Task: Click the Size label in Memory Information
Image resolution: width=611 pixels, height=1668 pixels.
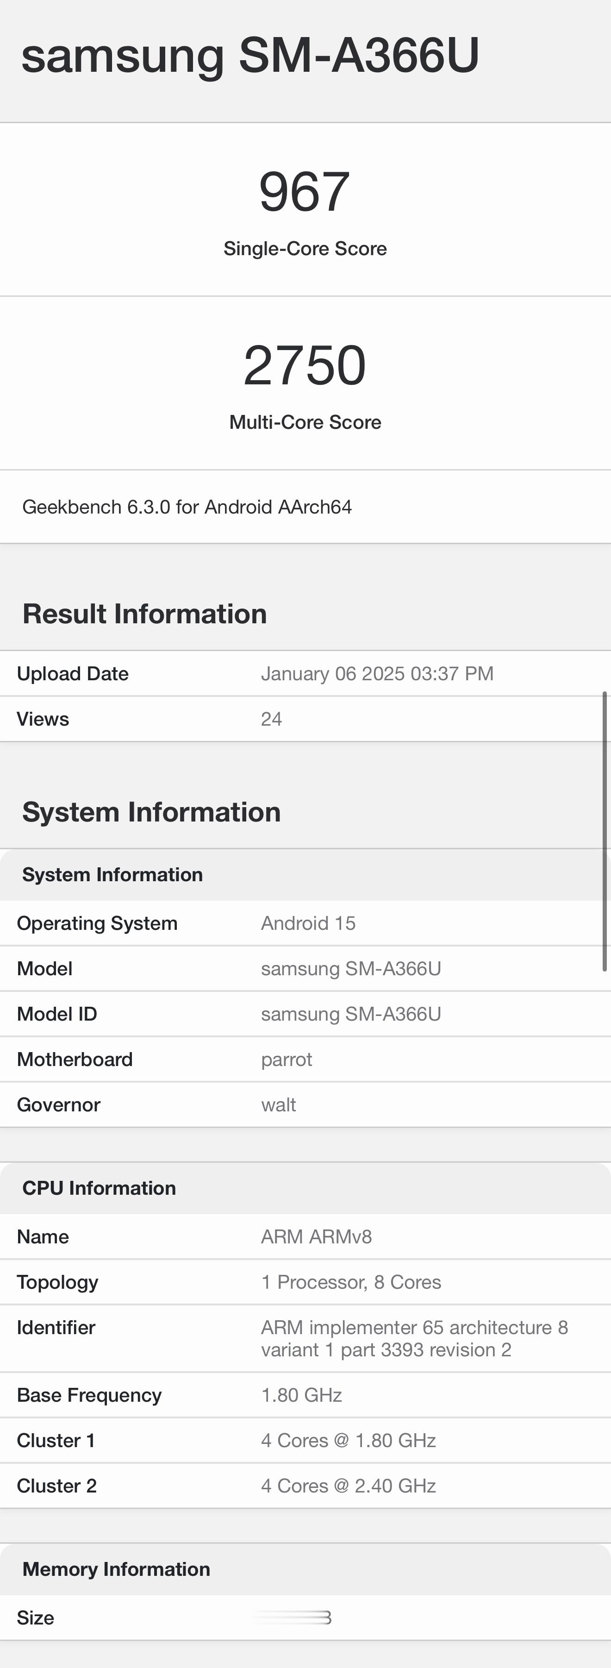Action: [36, 1618]
